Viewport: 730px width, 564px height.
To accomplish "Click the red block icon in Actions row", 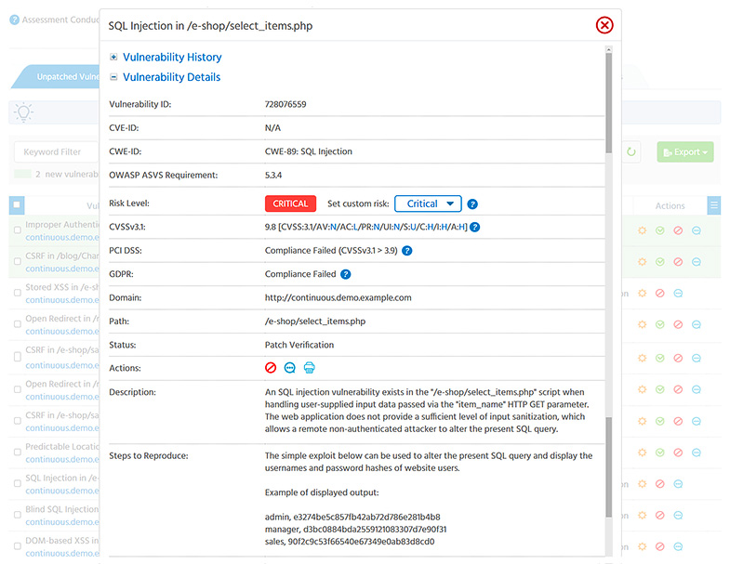I will (271, 368).
